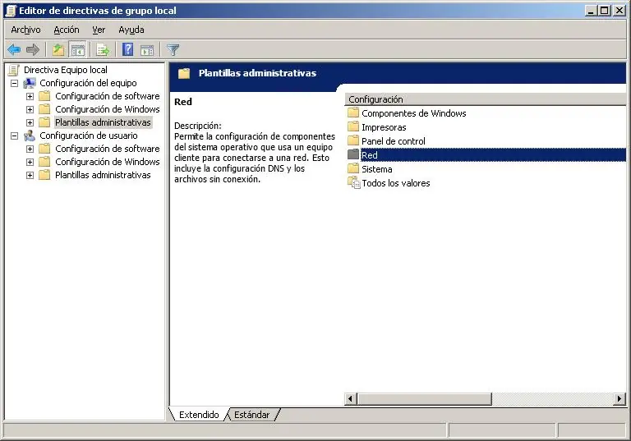631x441 pixels.
Task: Click the horizontal scrollbar thumb
Action: tap(424, 399)
